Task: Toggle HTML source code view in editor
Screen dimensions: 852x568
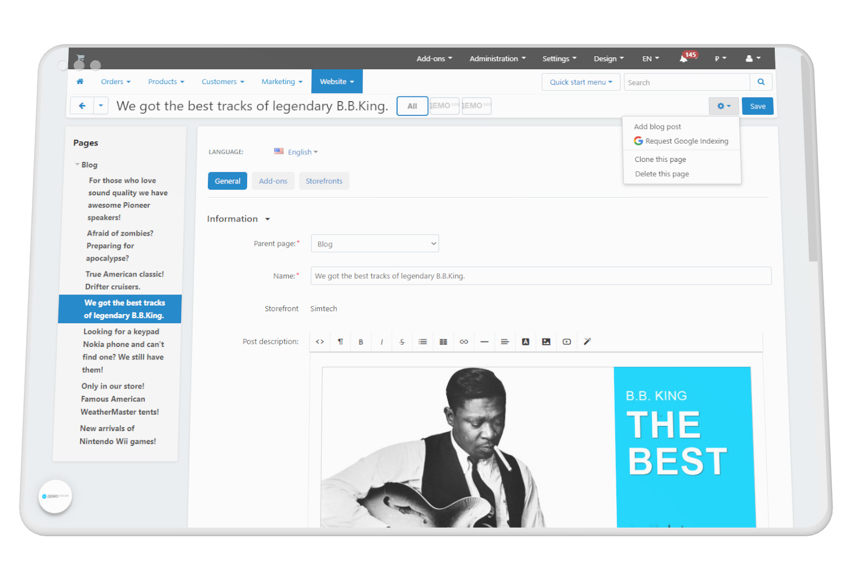Action: click(x=320, y=342)
